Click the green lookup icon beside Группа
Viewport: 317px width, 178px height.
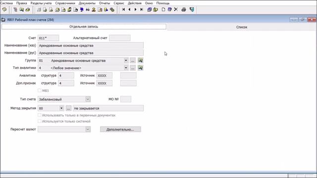(x=140, y=60)
